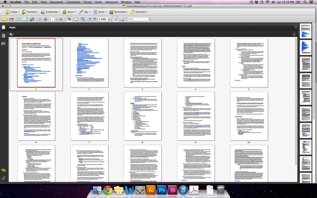Open the Edit menu
The height and width of the screenshot is (198, 317).
coord(35,2)
